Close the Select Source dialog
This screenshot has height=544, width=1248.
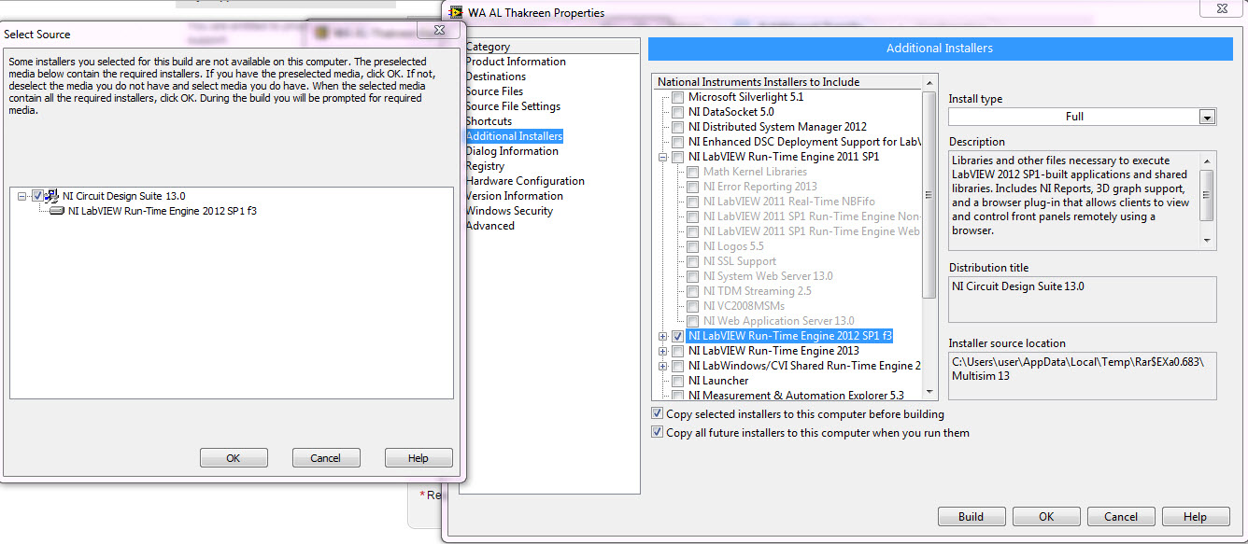point(438,30)
